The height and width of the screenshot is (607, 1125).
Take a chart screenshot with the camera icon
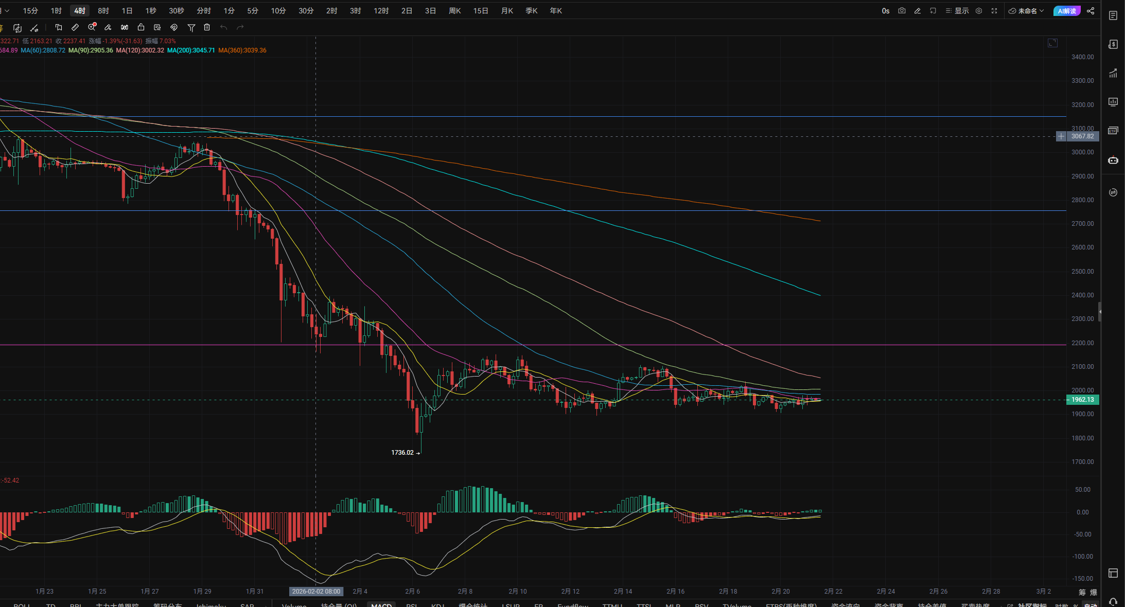pyautogui.click(x=902, y=11)
